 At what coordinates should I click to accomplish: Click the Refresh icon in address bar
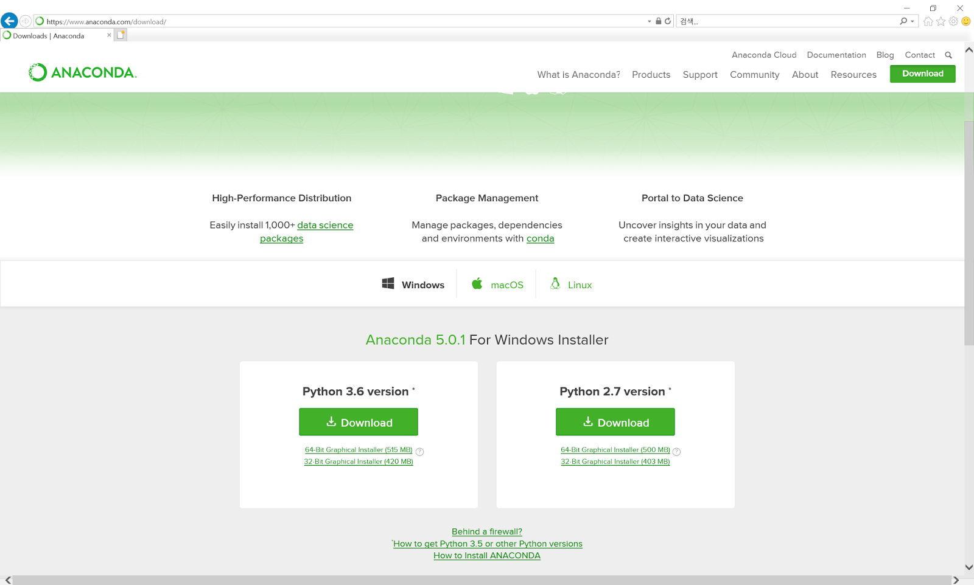(x=668, y=21)
